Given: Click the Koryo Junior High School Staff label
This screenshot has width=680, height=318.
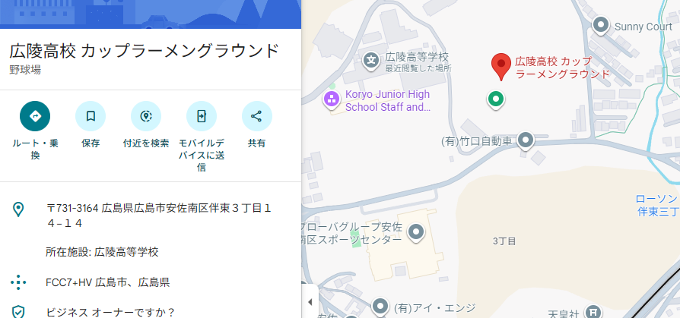Looking at the screenshot, I should click(x=388, y=100).
